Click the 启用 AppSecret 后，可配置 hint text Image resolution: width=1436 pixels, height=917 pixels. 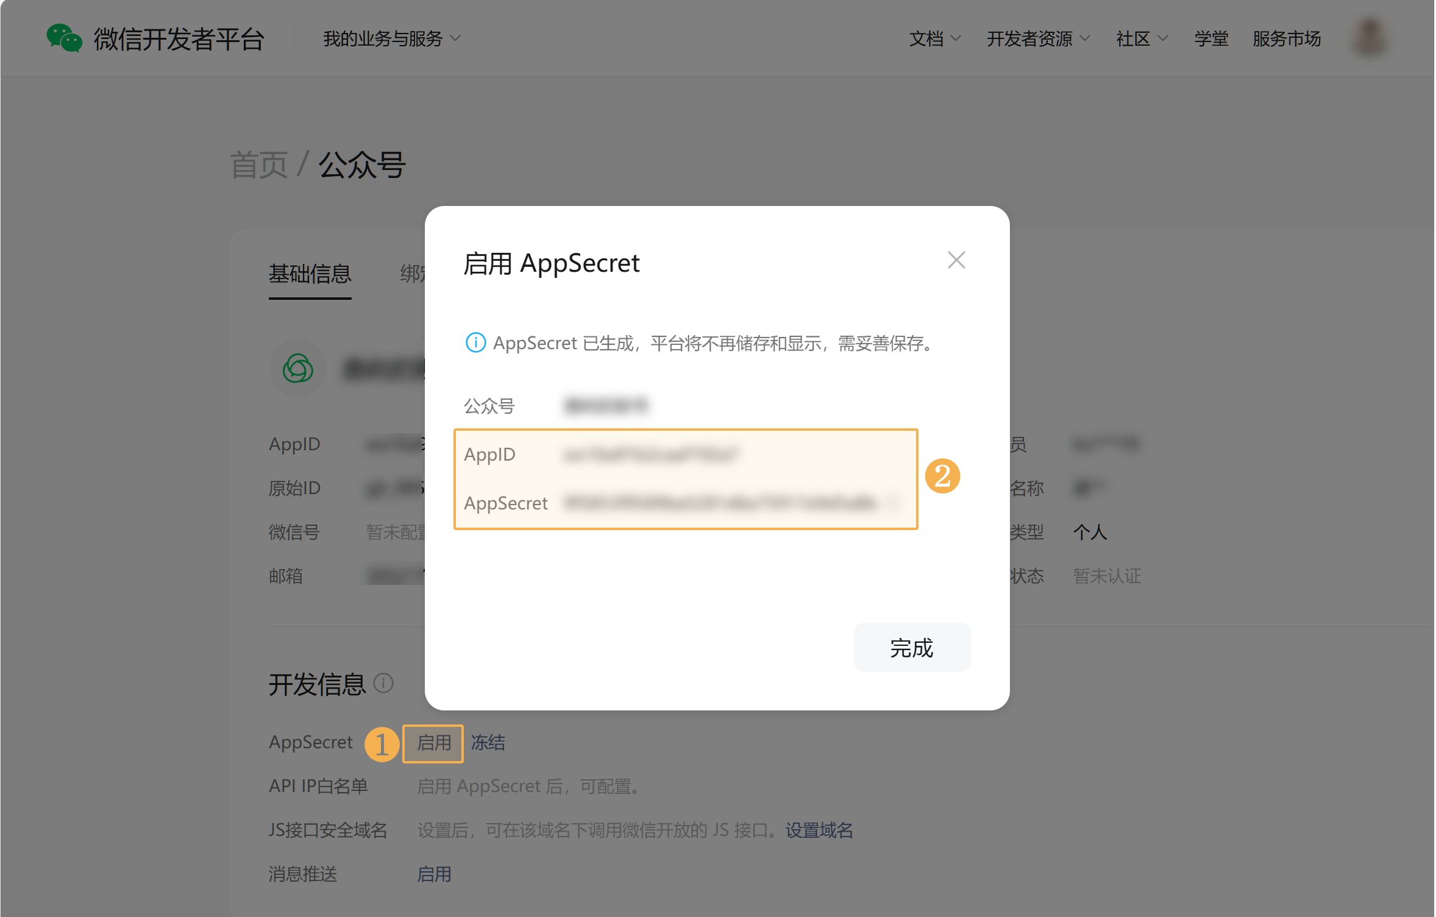tap(530, 786)
